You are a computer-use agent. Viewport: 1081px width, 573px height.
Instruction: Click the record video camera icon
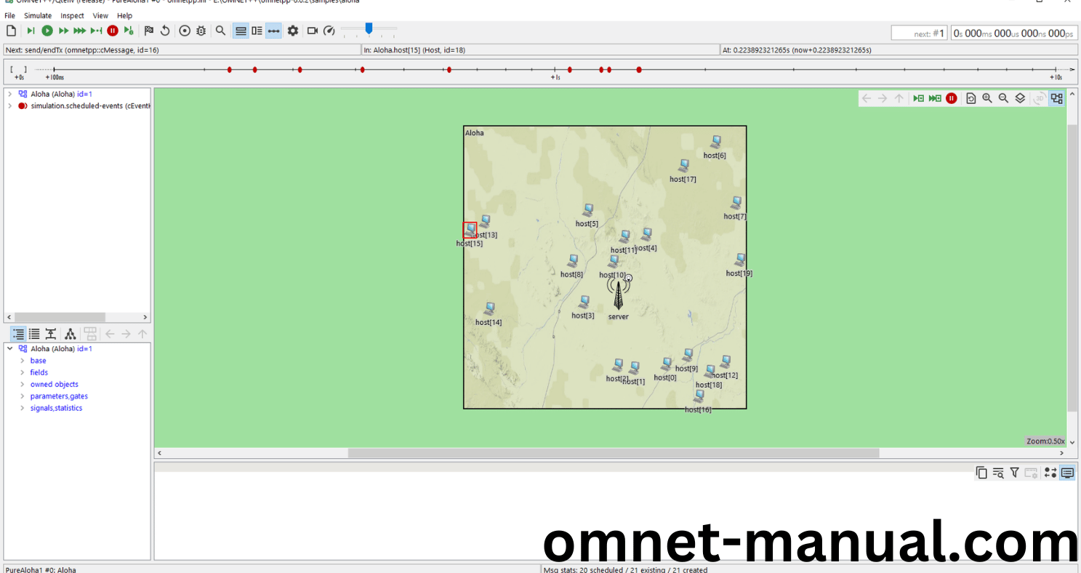pos(313,31)
